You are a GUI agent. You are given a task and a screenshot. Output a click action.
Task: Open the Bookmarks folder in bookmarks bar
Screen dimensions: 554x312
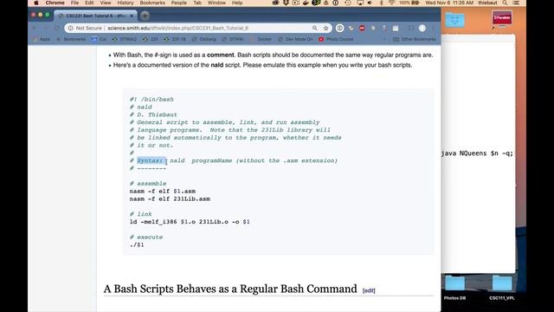click(x=71, y=39)
